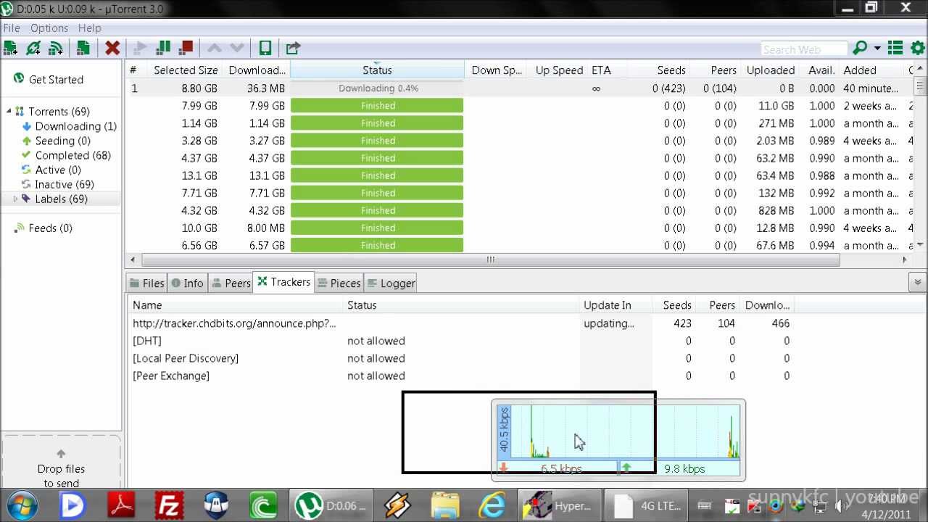Open the Help menu
This screenshot has width=928, height=522.
click(90, 28)
